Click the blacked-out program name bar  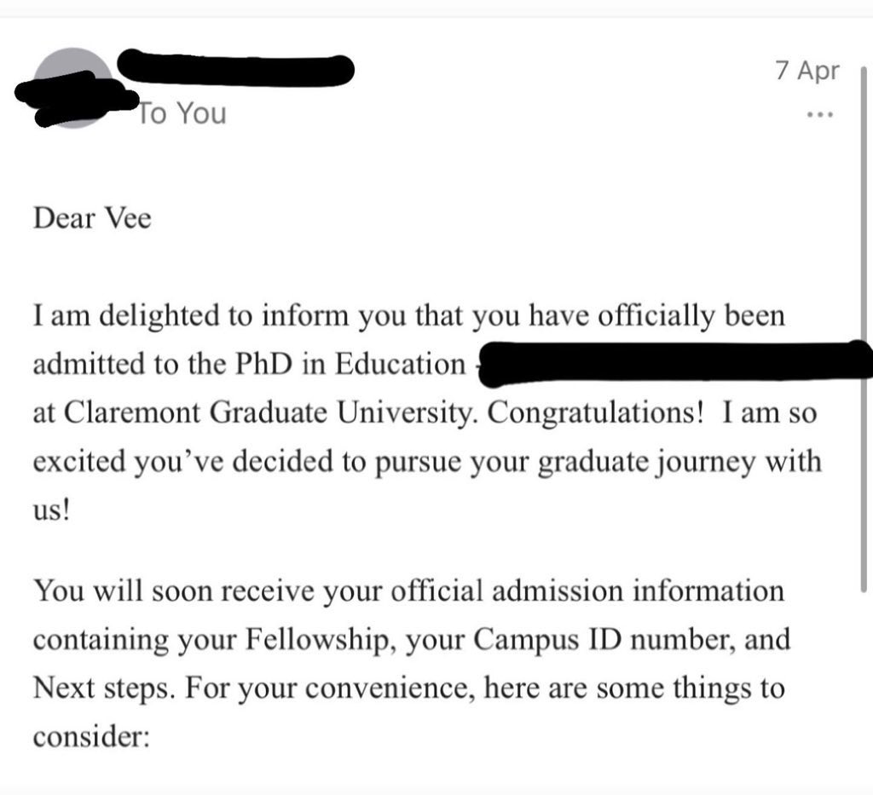coord(674,365)
